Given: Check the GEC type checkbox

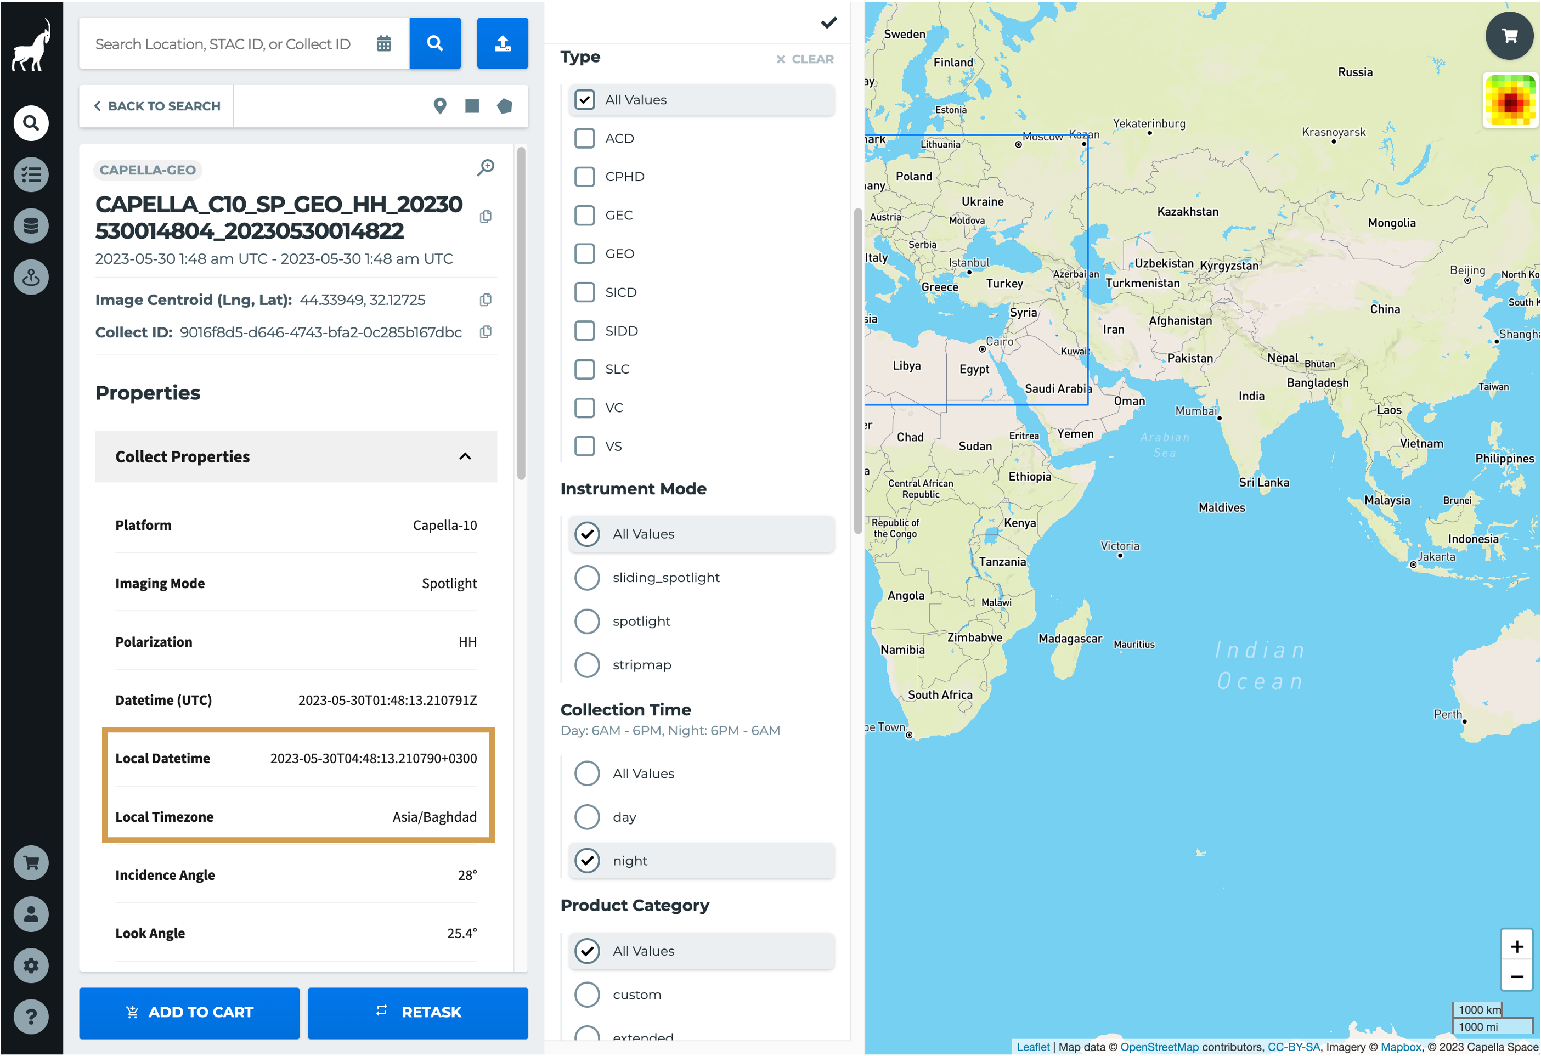Looking at the screenshot, I should click(585, 216).
